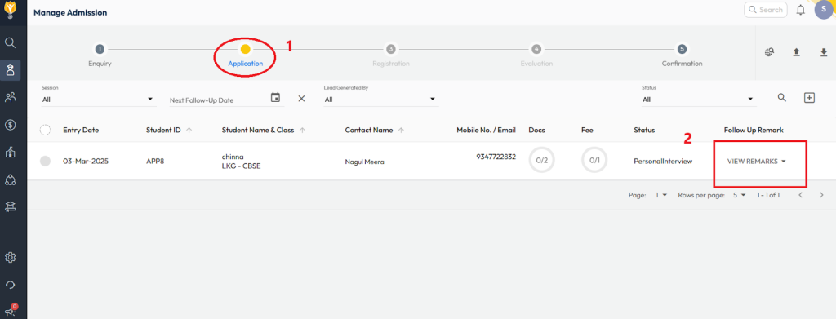Click the Follow Up Remark header
The height and width of the screenshot is (319, 836).
pos(754,130)
